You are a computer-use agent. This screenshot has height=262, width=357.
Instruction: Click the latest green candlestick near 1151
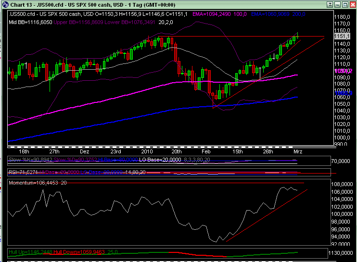tap(297, 36)
